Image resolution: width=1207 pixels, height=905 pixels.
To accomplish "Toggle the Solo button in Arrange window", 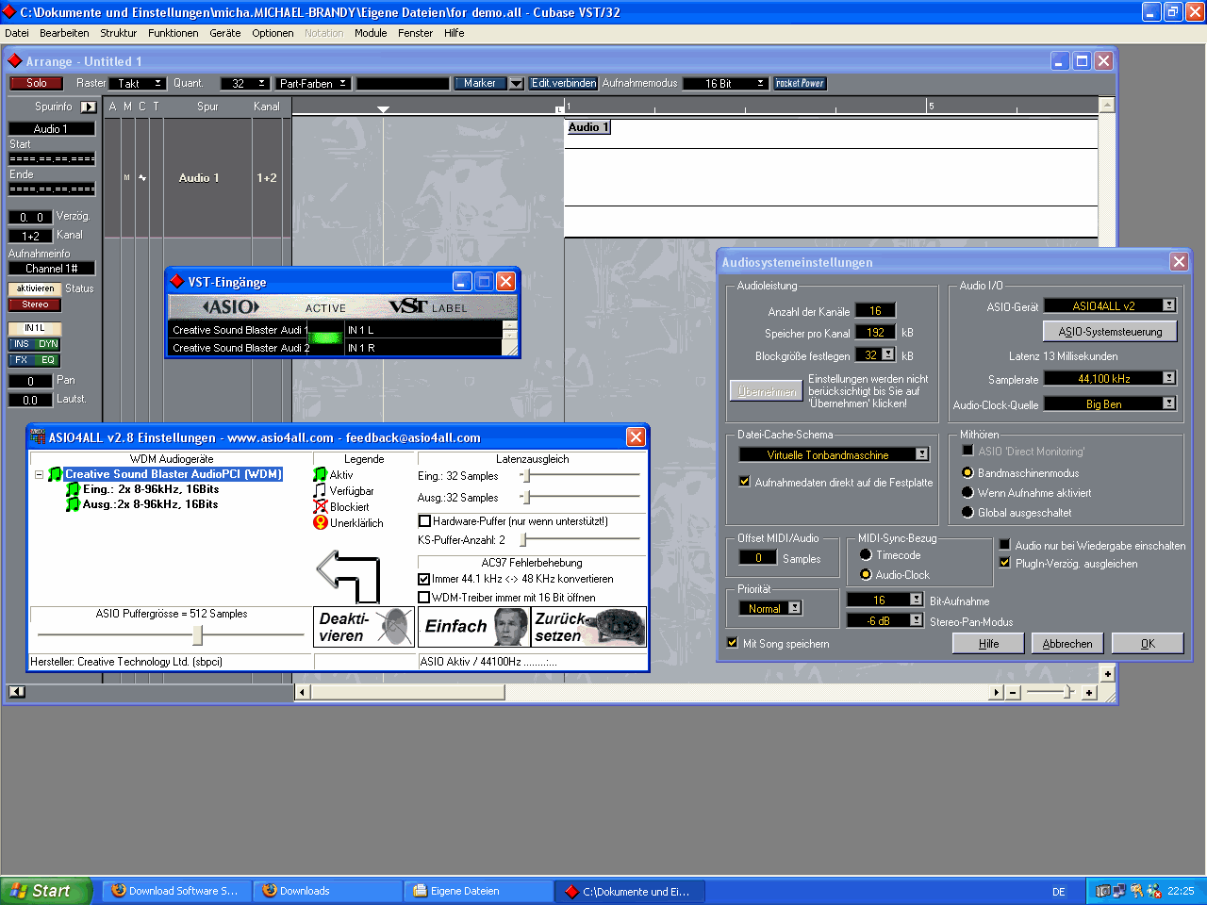I will click(x=36, y=83).
